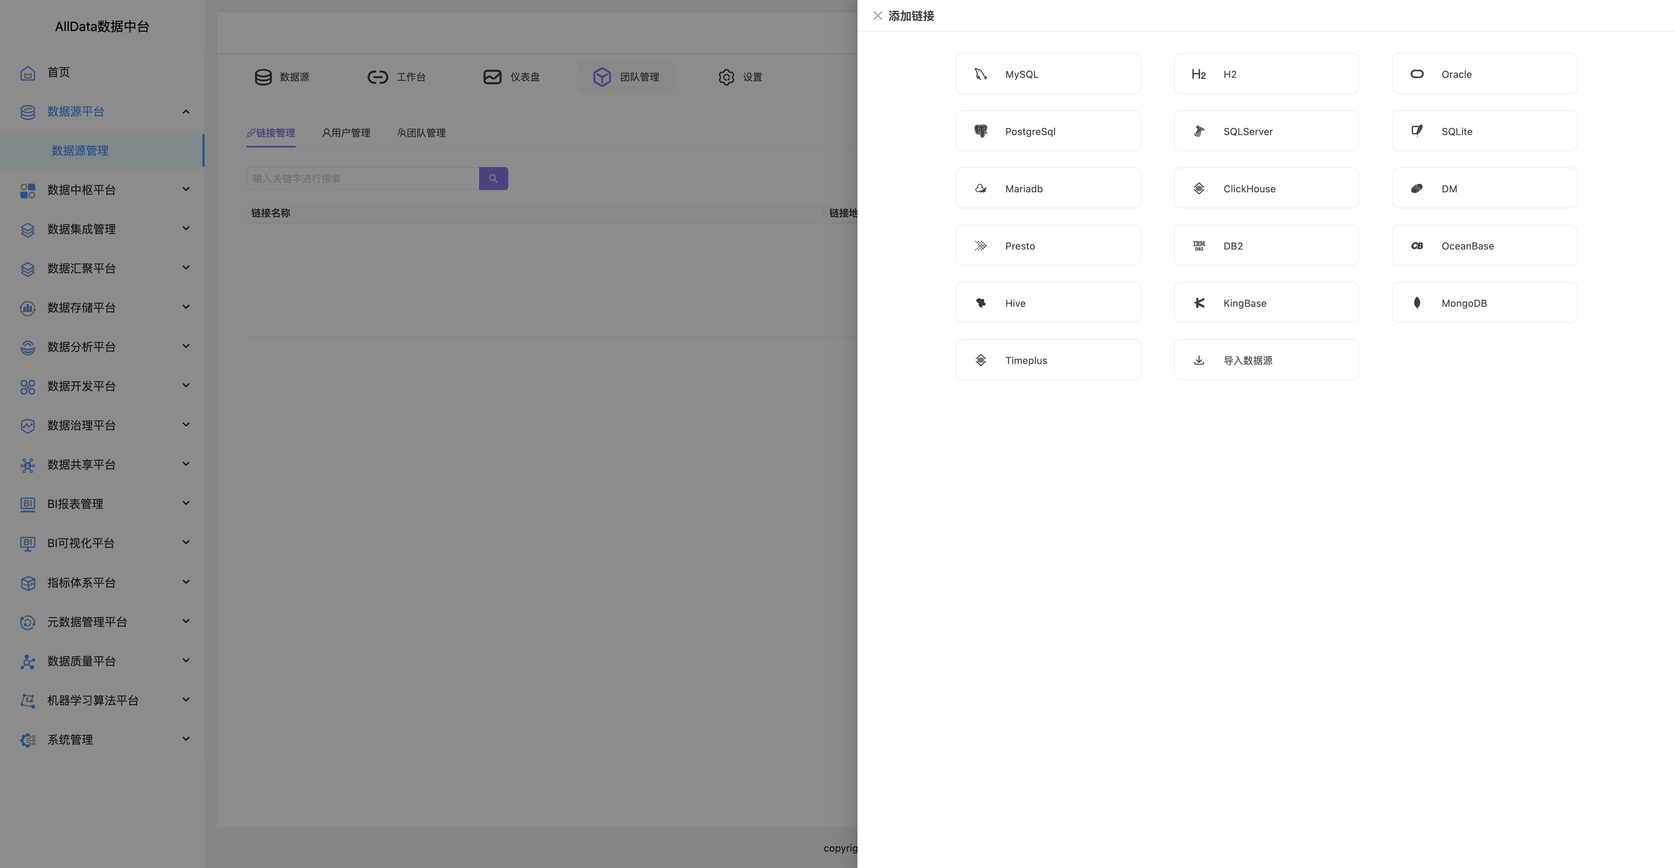This screenshot has height=868, width=1675.
Task: Close the 添加链接 drawer
Action: pos(878,16)
